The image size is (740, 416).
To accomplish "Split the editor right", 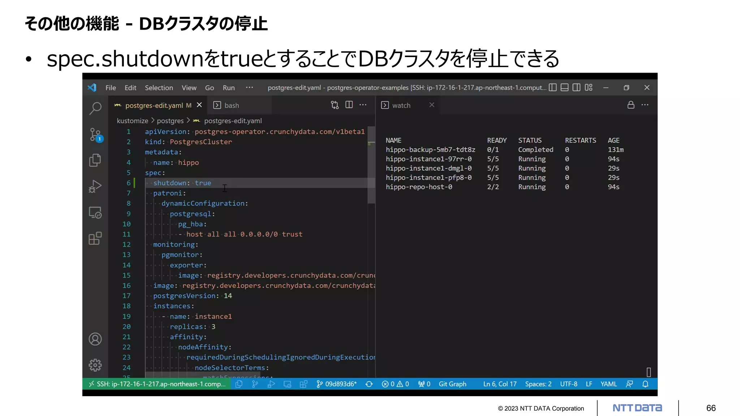I will point(349,105).
